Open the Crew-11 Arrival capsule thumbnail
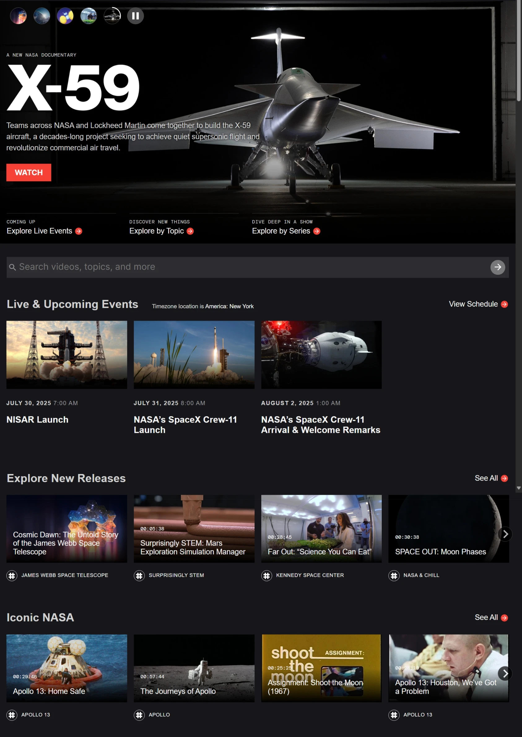 [x=321, y=355]
